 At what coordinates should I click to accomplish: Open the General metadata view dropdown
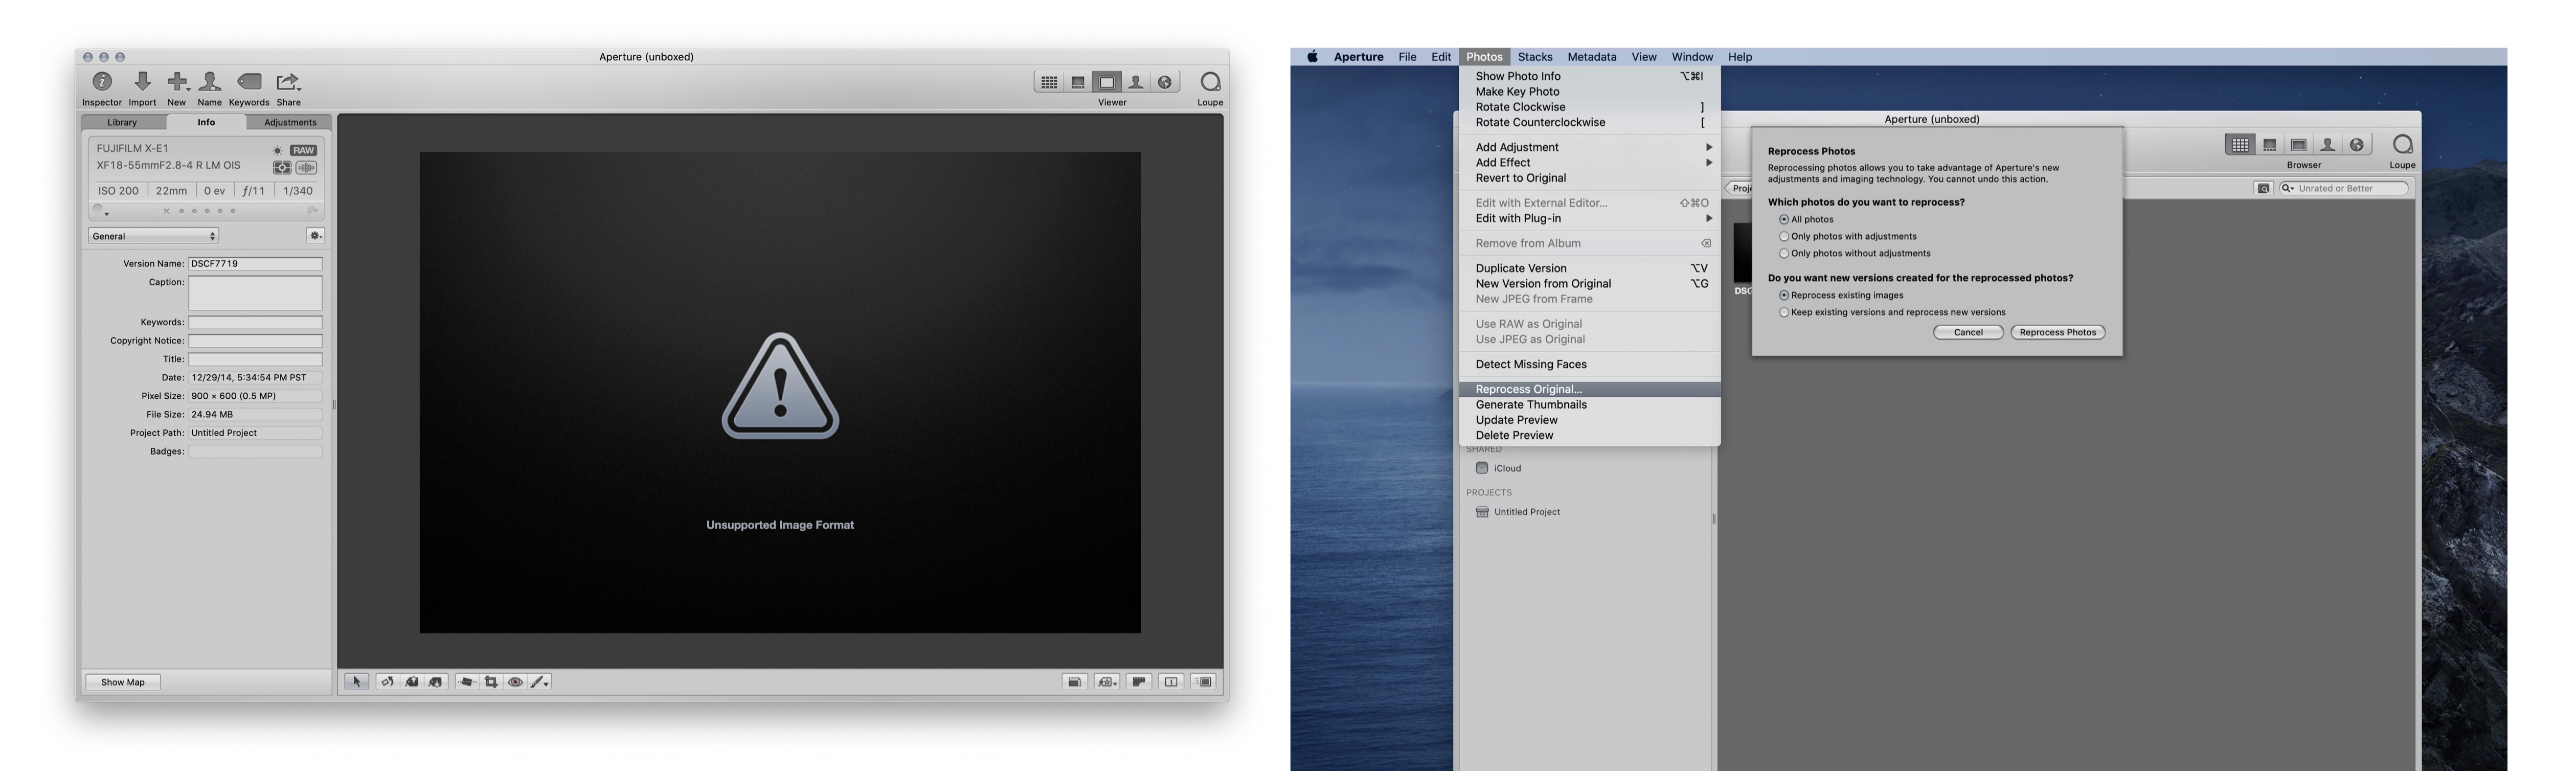(x=153, y=236)
